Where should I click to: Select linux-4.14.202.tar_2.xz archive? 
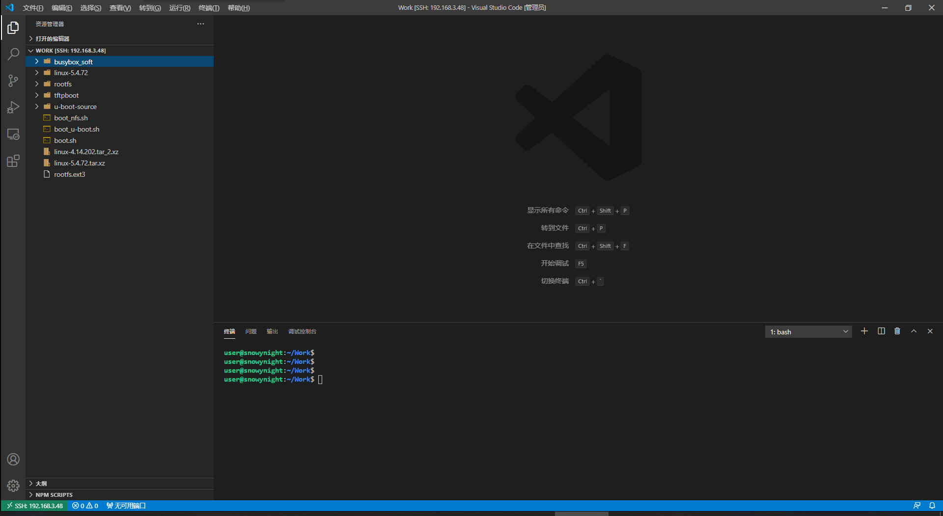86,152
